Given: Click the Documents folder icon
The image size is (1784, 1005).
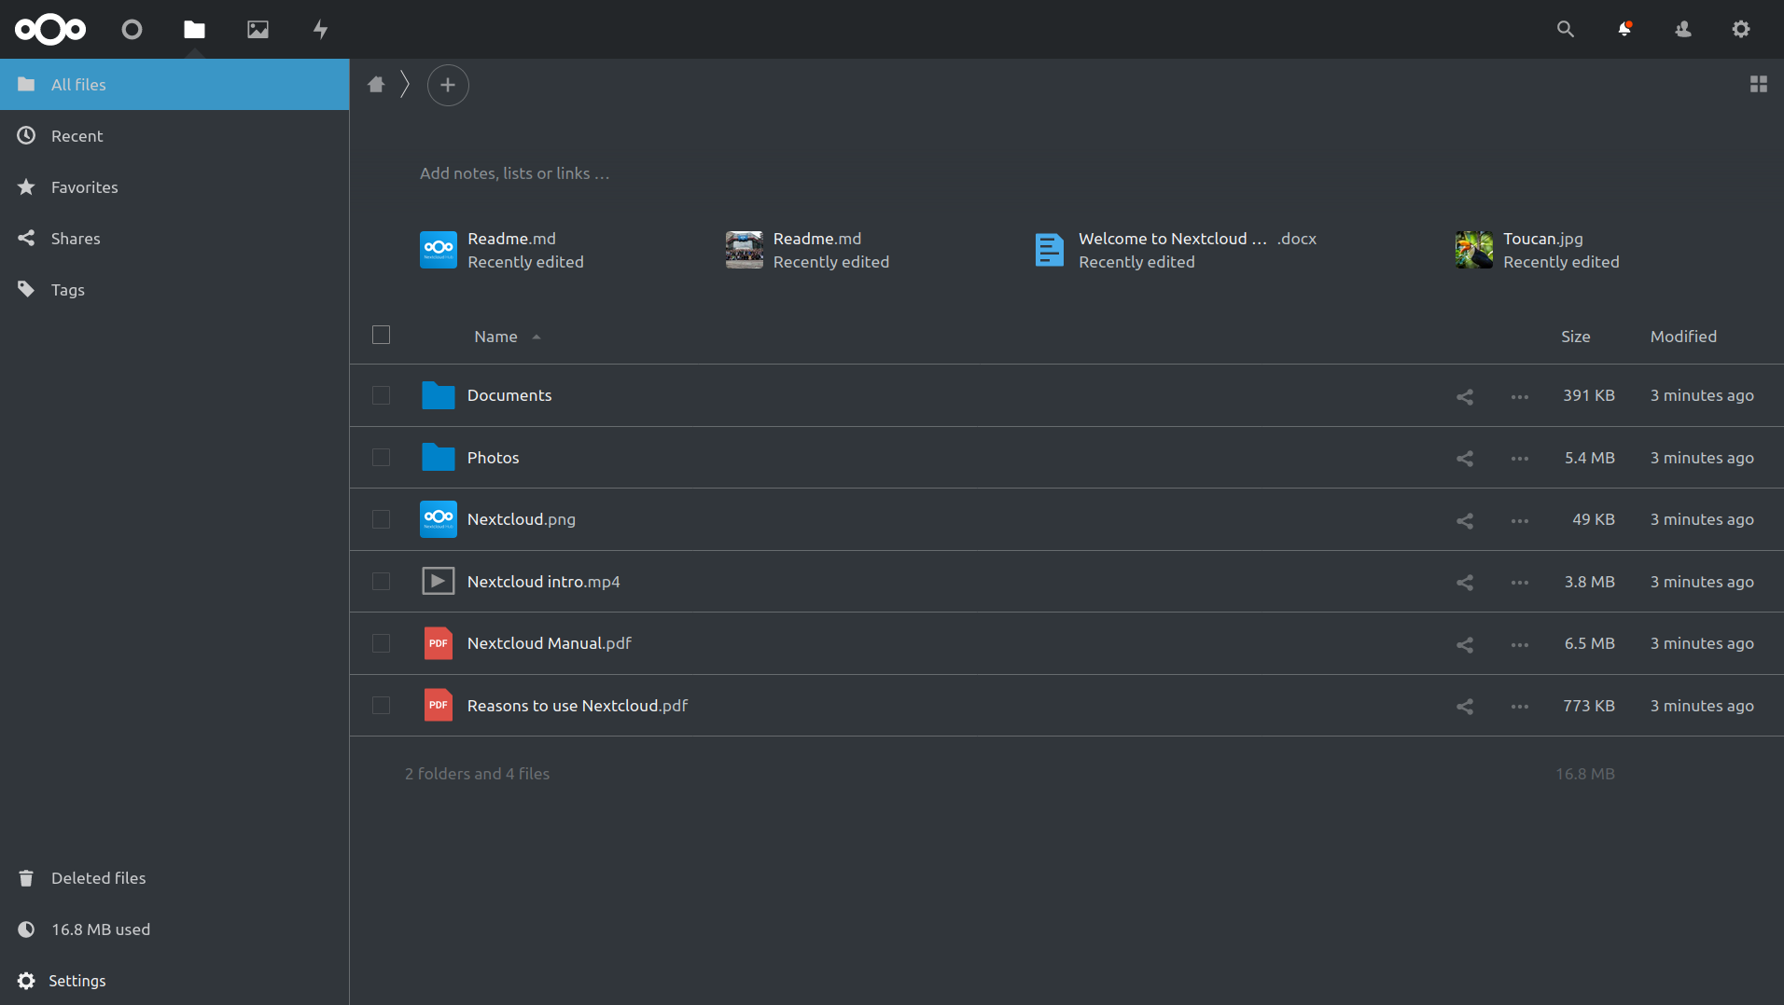Looking at the screenshot, I should pos(438,395).
